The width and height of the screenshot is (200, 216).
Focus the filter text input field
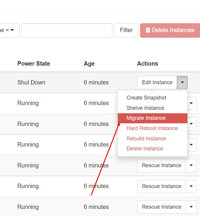coord(67,30)
